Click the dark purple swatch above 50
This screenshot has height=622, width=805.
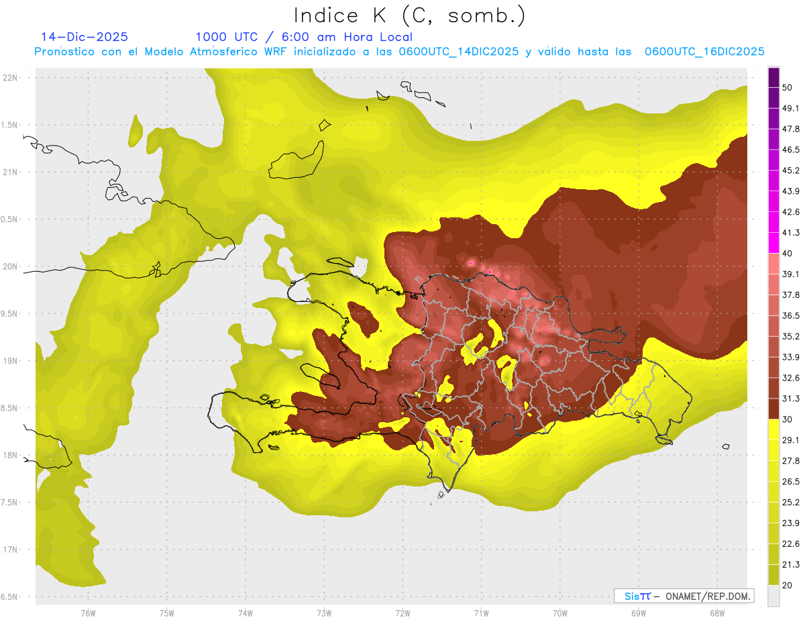[773, 77]
